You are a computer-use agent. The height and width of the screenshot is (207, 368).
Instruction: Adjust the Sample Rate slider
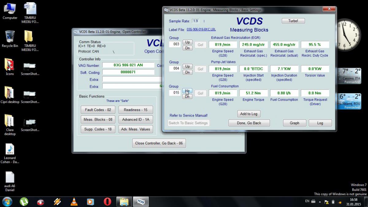click(204, 21)
